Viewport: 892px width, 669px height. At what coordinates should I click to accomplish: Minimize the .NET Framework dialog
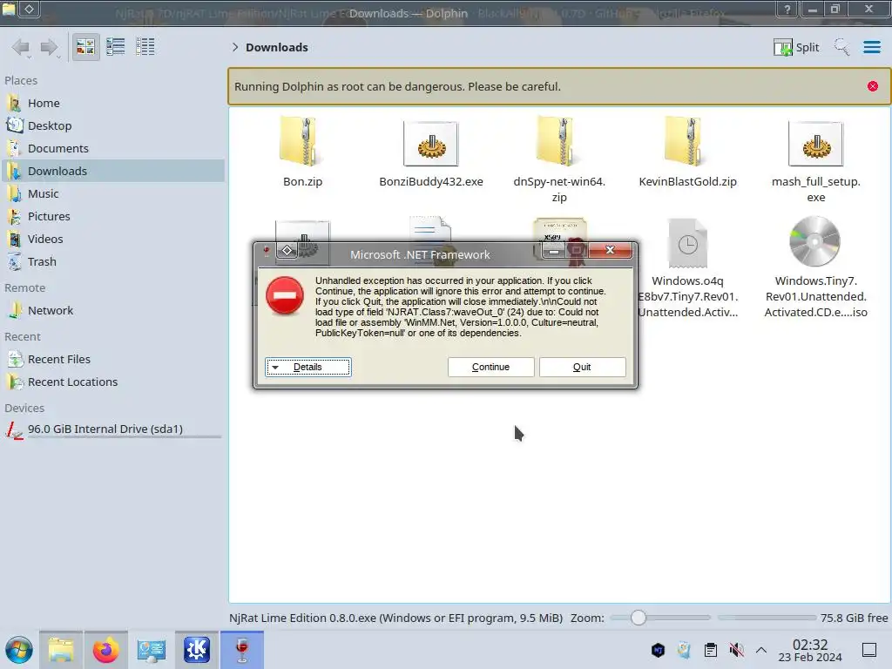[x=554, y=250]
